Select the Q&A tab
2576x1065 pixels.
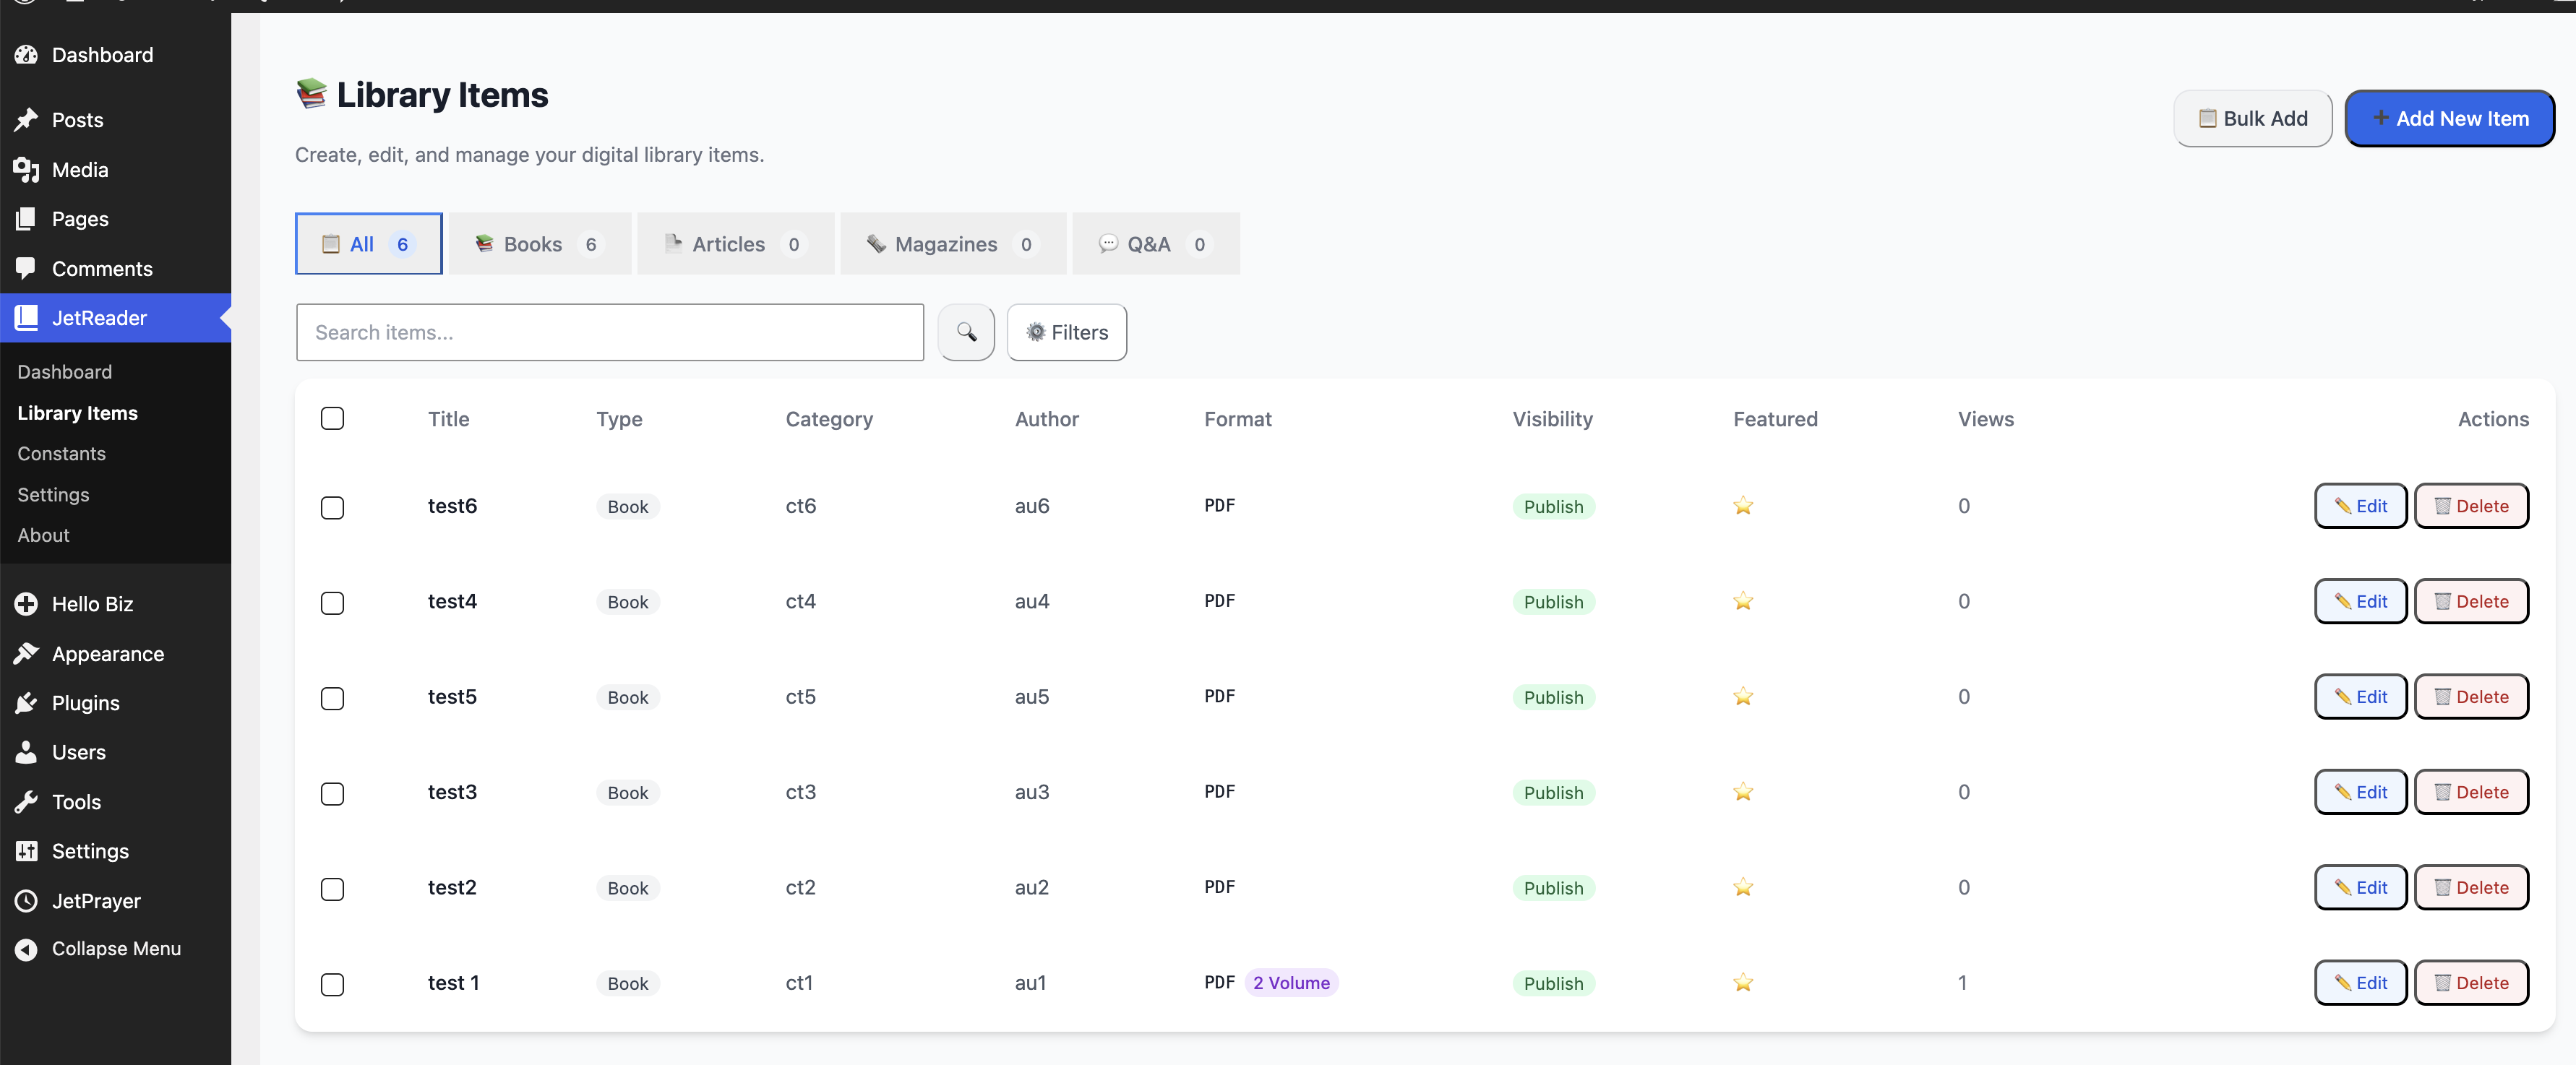pyautogui.click(x=1155, y=243)
